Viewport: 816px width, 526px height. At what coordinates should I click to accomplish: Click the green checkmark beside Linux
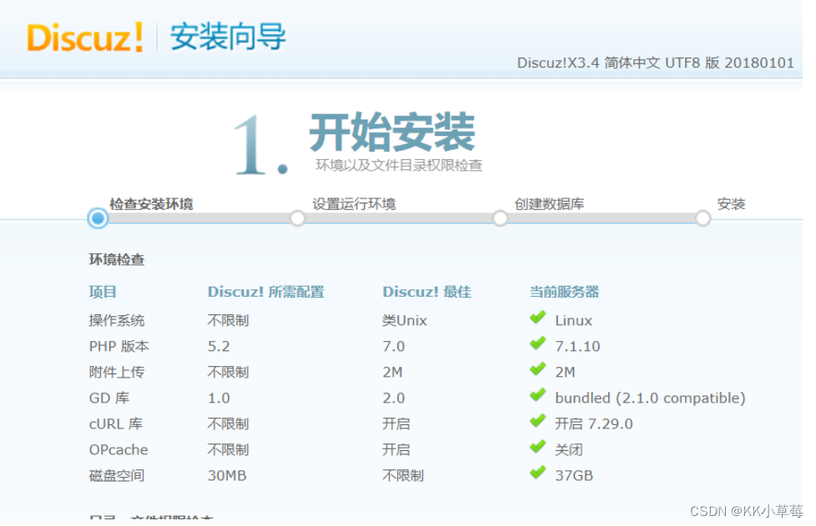[x=538, y=318]
